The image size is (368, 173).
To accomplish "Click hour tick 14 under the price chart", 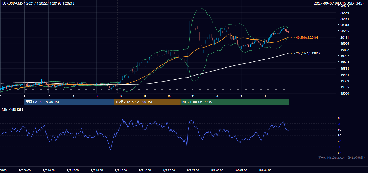I will pyautogui.click(x=97, y=96).
